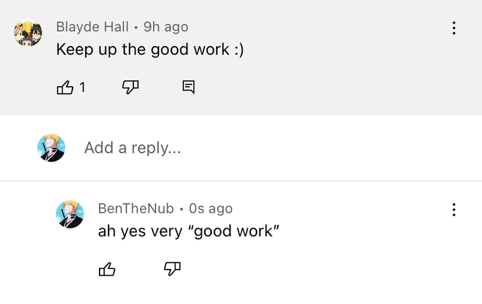This screenshot has width=482, height=304.
Task: Click reply icon under Blayde Hall's comment
Action: coord(188,87)
